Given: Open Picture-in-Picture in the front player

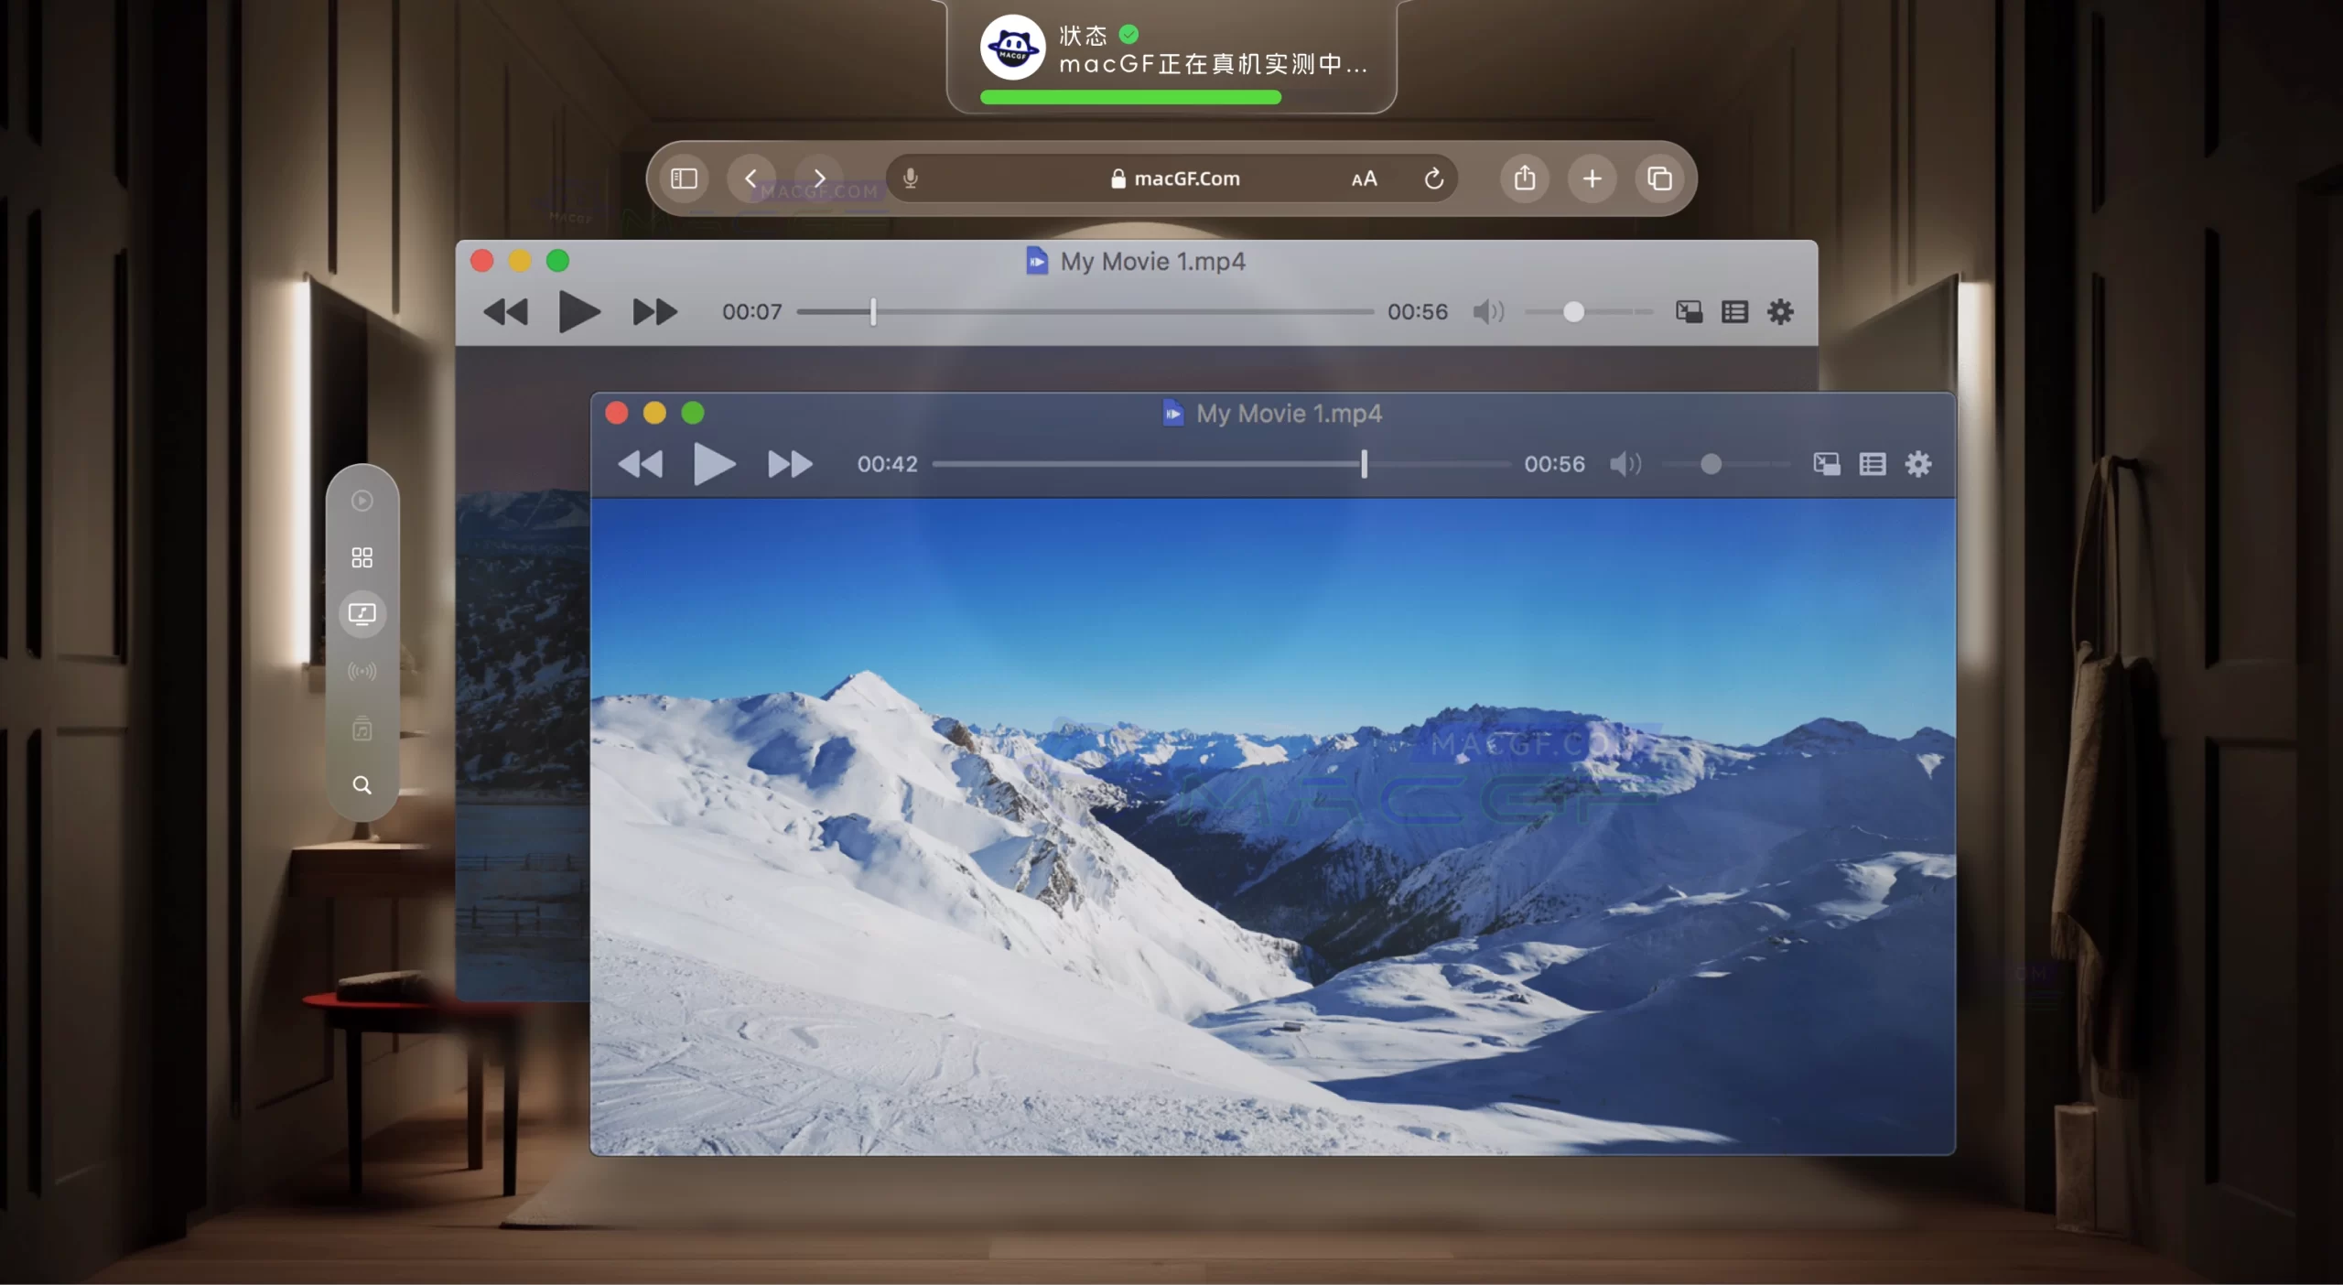Looking at the screenshot, I should click(x=1827, y=464).
